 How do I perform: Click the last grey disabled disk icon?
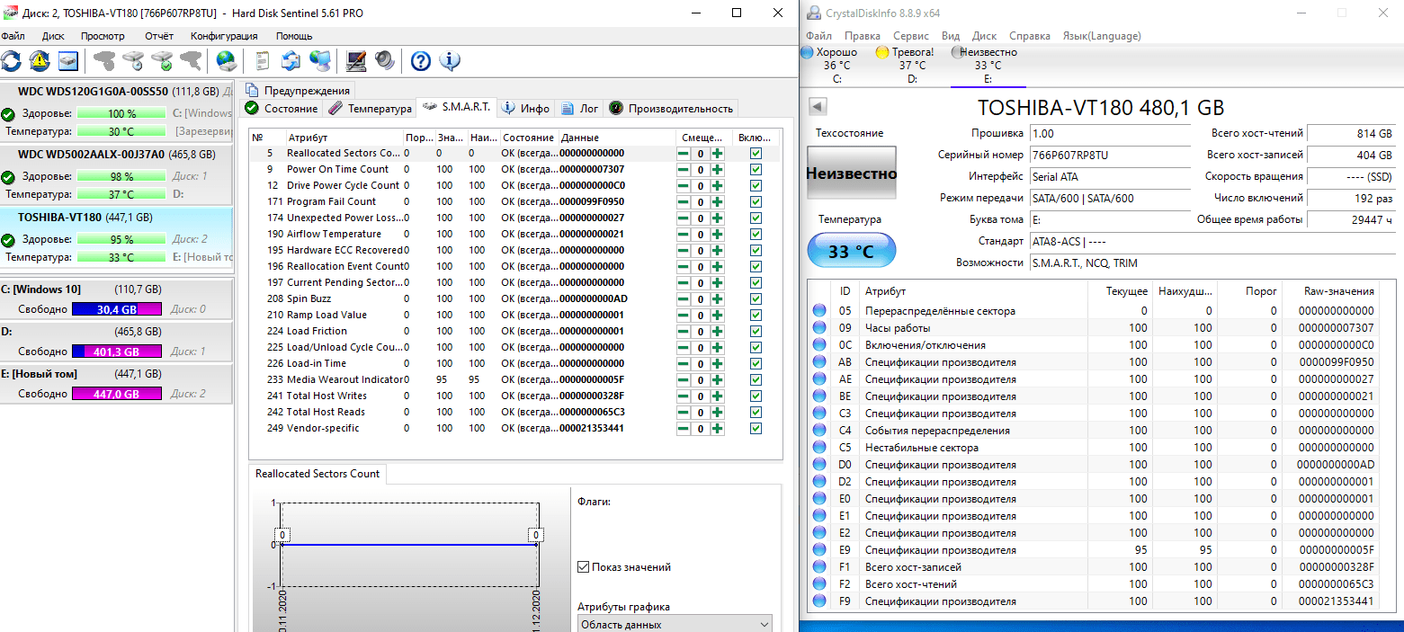click(191, 61)
